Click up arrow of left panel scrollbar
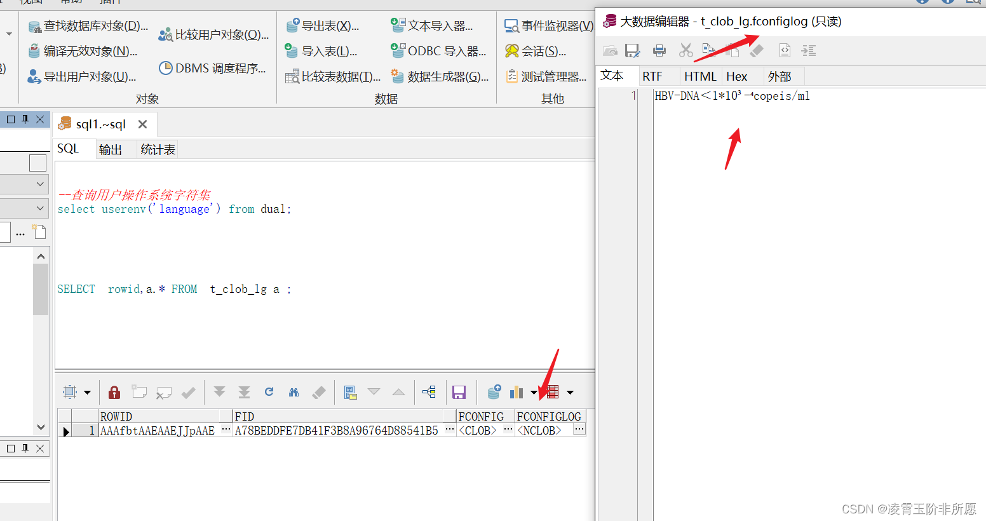Image resolution: width=986 pixels, height=521 pixels. coord(41,256)
